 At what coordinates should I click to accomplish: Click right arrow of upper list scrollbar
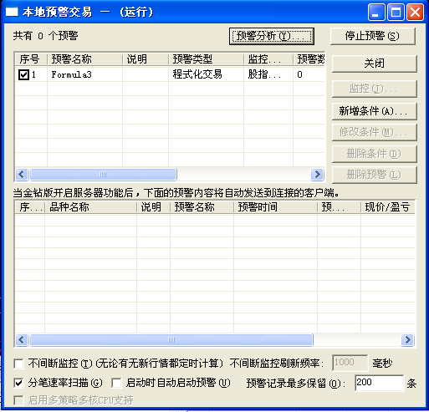click(317, 175)
